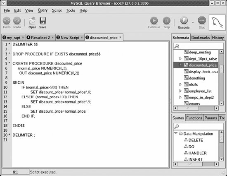Screen dimensions: 227x176
Task: Click the deep_nesting procedure icon
Action: pos(186,52)
